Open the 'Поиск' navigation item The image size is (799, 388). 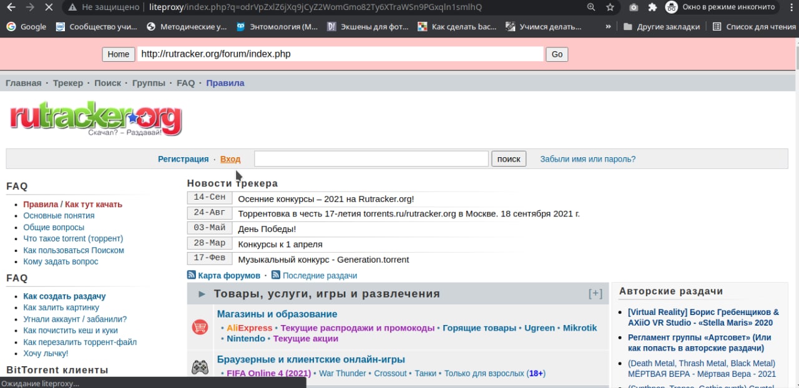coord(108,83)
